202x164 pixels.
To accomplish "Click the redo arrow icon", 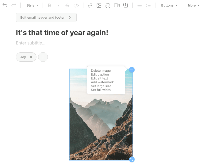I will (x=14, y=5).
